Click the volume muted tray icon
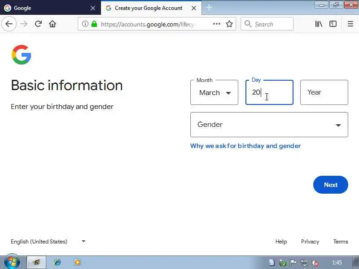This screenshot has width=359, height=269. pyautogui.click(x=315, y=263)
